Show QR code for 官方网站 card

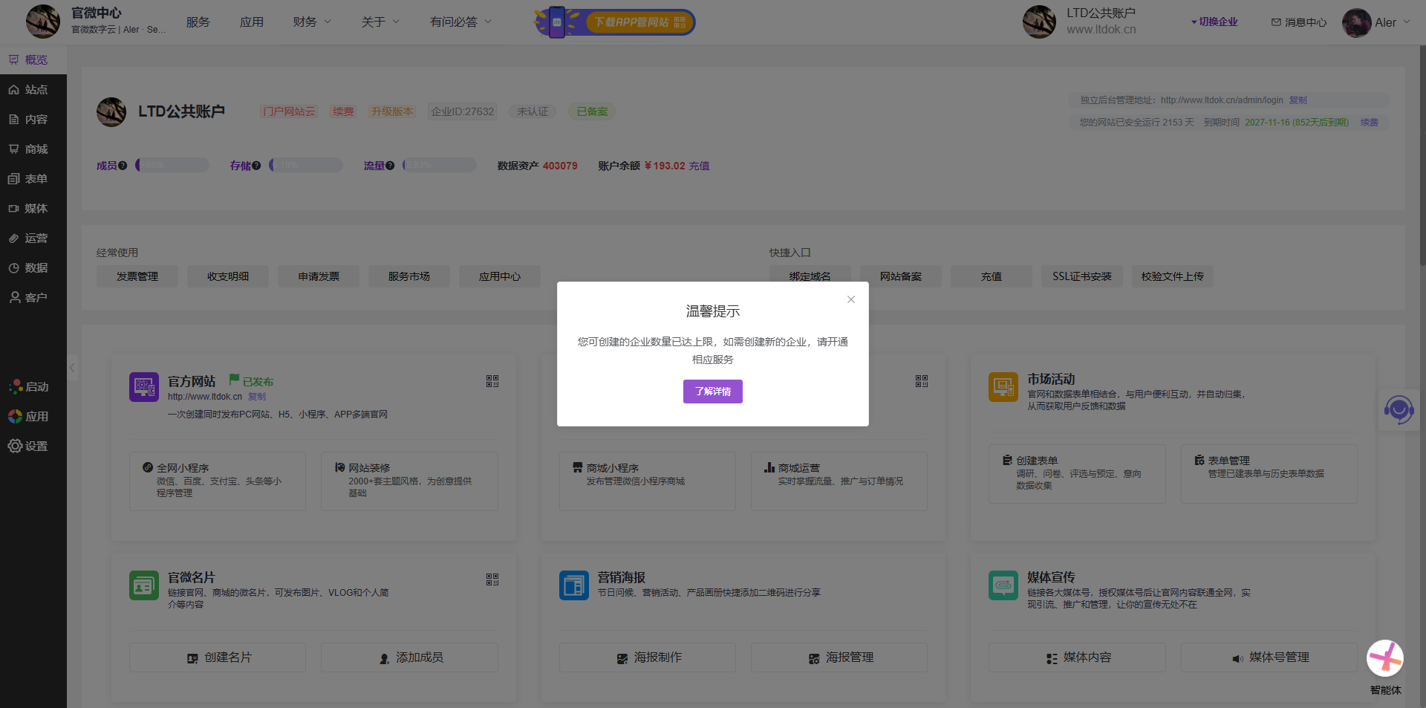coord(492,381)
